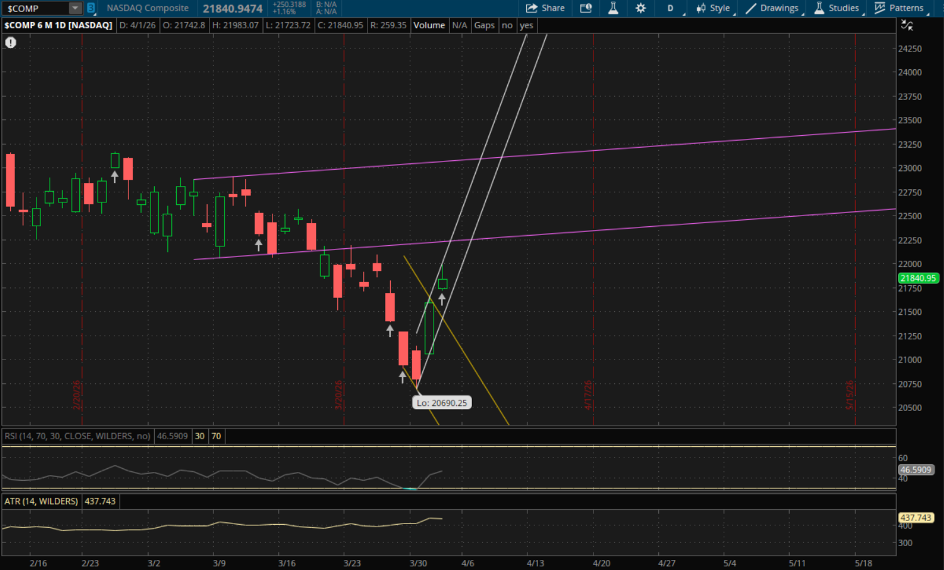
Task: Open chart settings gear icon
Action: tap(641, 8)
